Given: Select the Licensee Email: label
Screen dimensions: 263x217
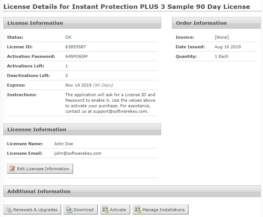Looking at the screenshot, I should pos(25,153).
